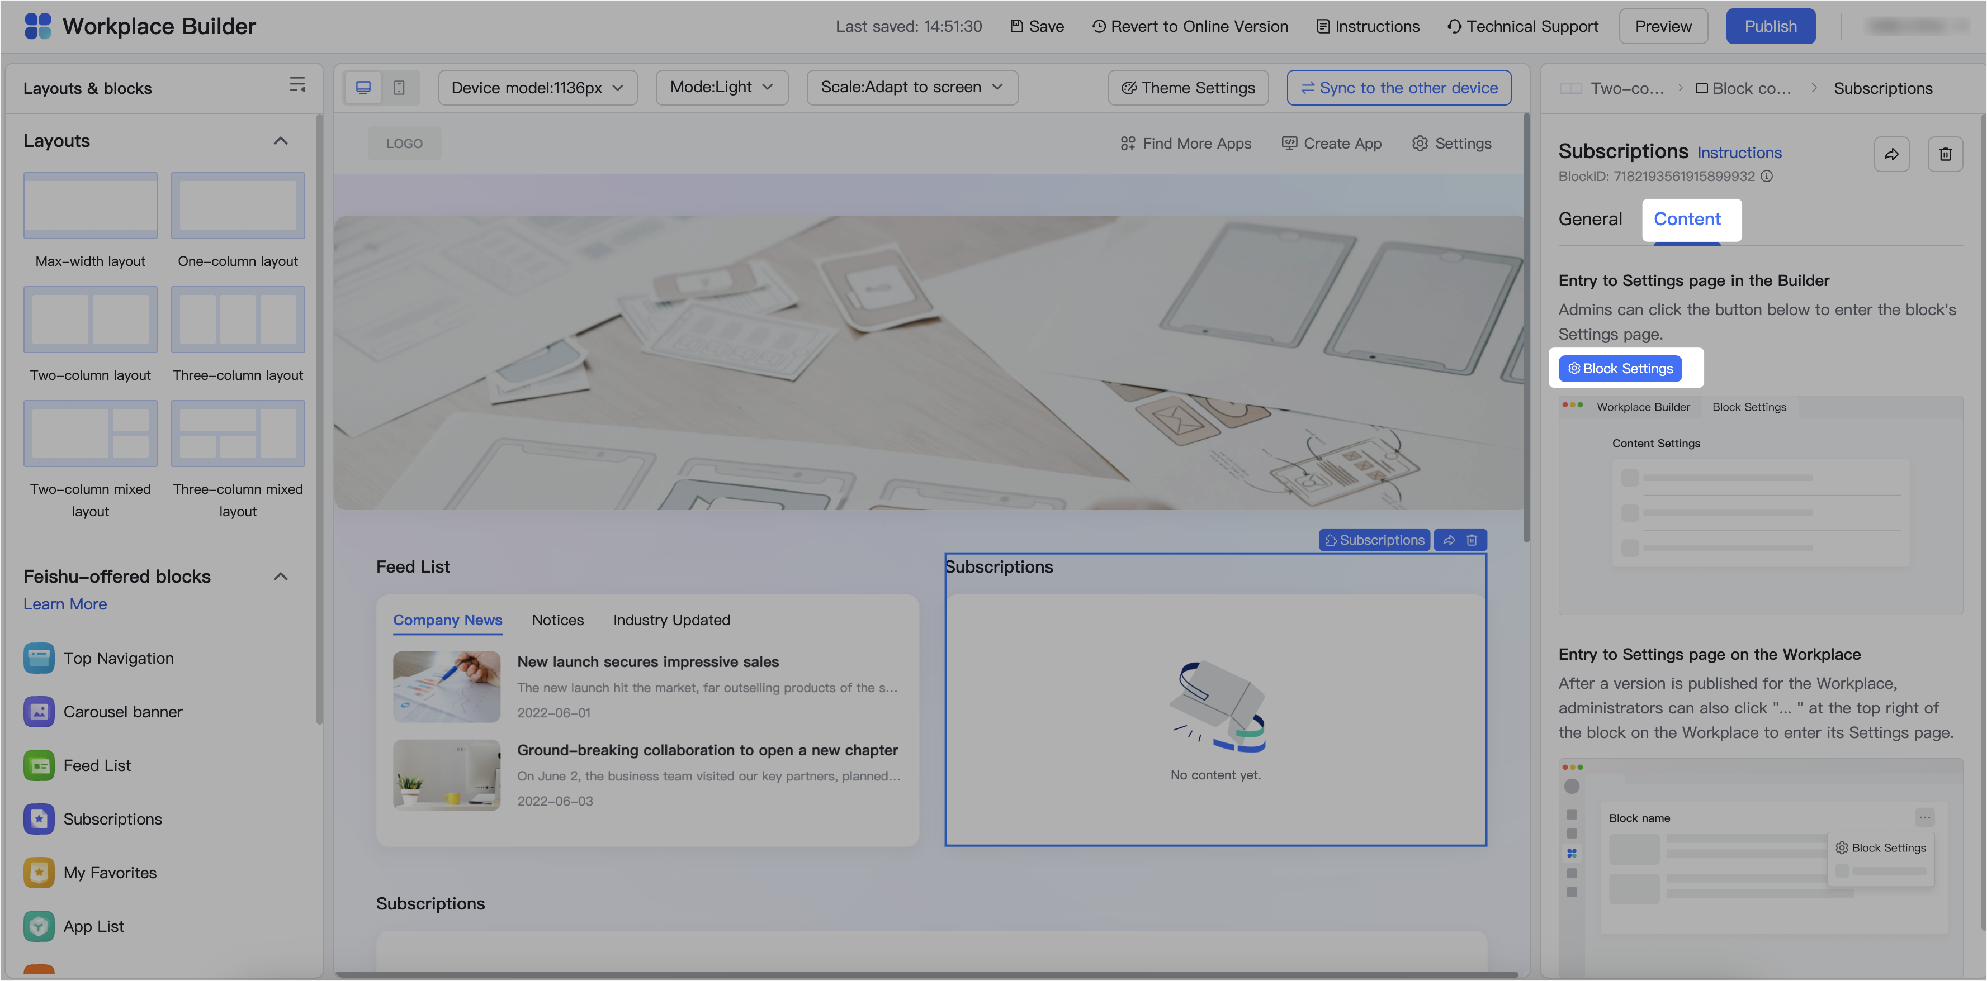Click Sync to the other device

coord(1398,88)
